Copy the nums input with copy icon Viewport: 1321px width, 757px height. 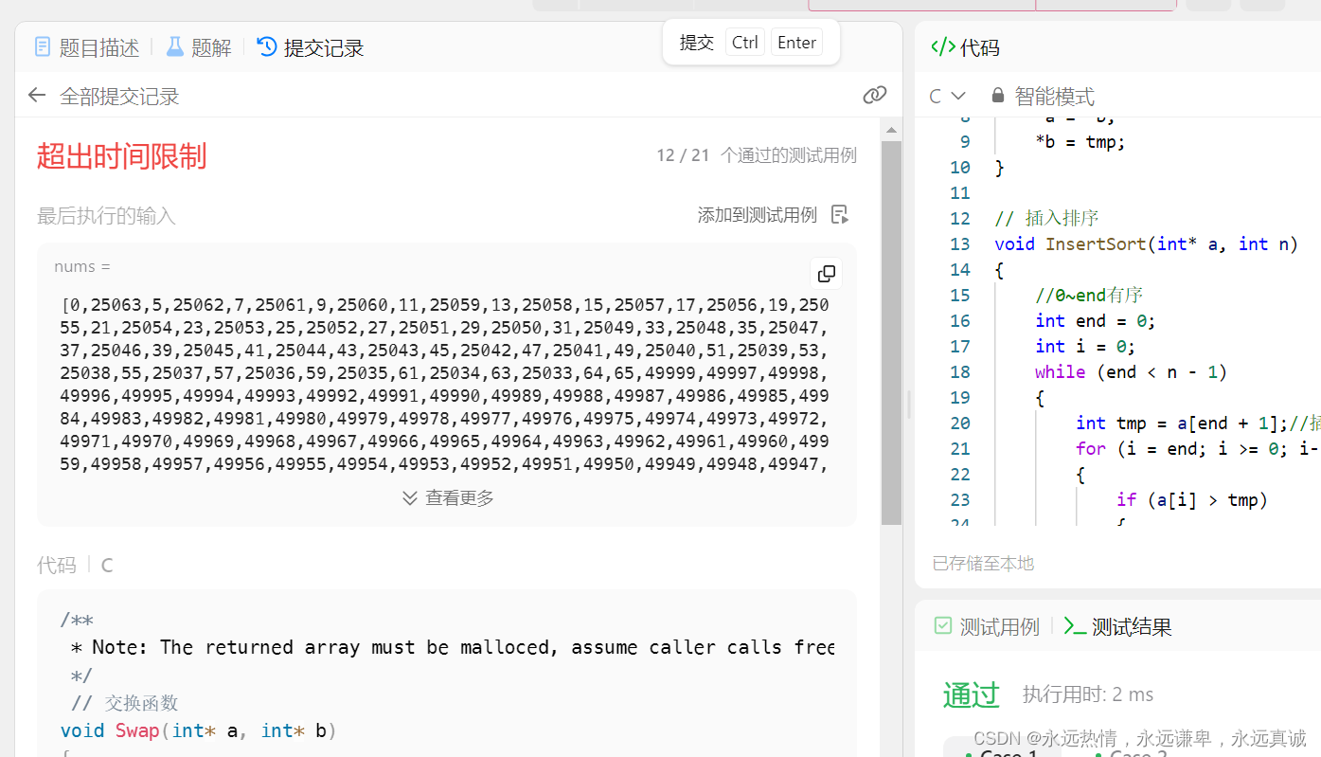(x=826, y=274)
